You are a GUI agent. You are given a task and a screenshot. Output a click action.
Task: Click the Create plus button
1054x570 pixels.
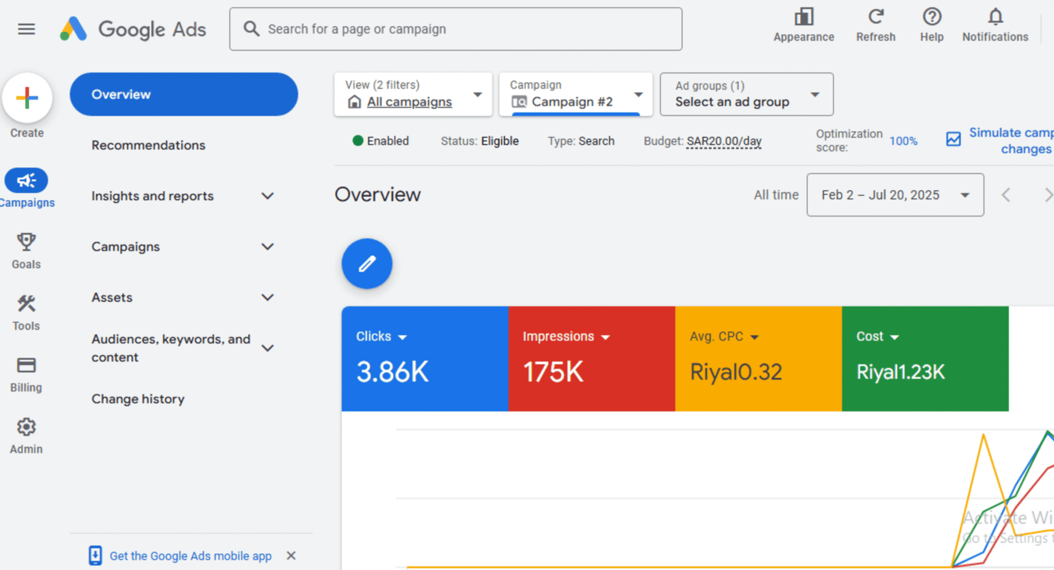coord(27,98)
